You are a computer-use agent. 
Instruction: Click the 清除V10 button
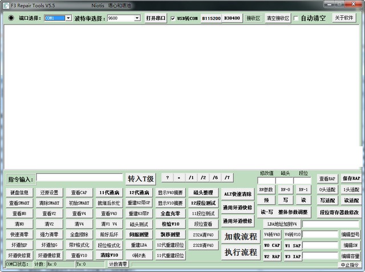(x=109, y=255)
